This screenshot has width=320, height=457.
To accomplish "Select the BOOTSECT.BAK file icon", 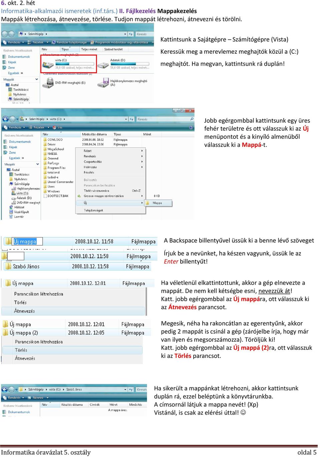I will [x=45, y=196].
